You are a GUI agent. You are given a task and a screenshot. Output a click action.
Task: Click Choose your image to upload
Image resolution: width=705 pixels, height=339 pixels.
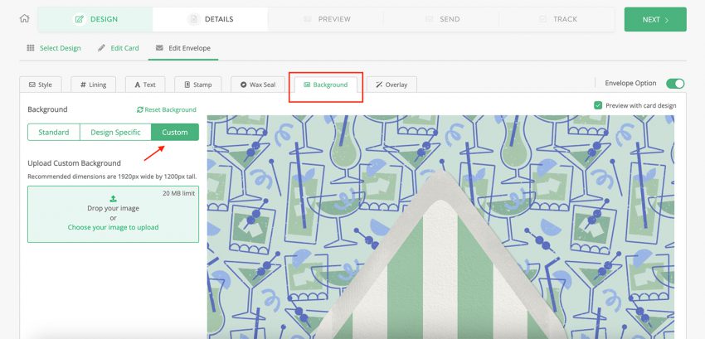113,227
